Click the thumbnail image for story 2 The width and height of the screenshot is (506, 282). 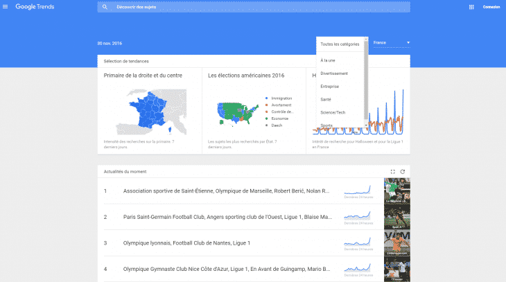coord(397,217)
